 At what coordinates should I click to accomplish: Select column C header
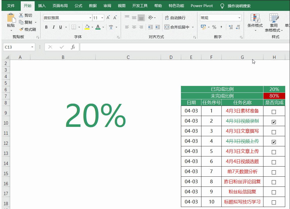[128, 57]
